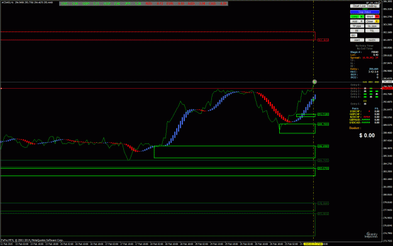
Task: Click the NZDCHF pair label
Action: [355, 117]
